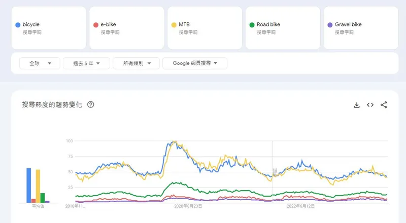
Task: Open the Google 網頁搜尋 search type dropdown
Action: coord(195,63)
